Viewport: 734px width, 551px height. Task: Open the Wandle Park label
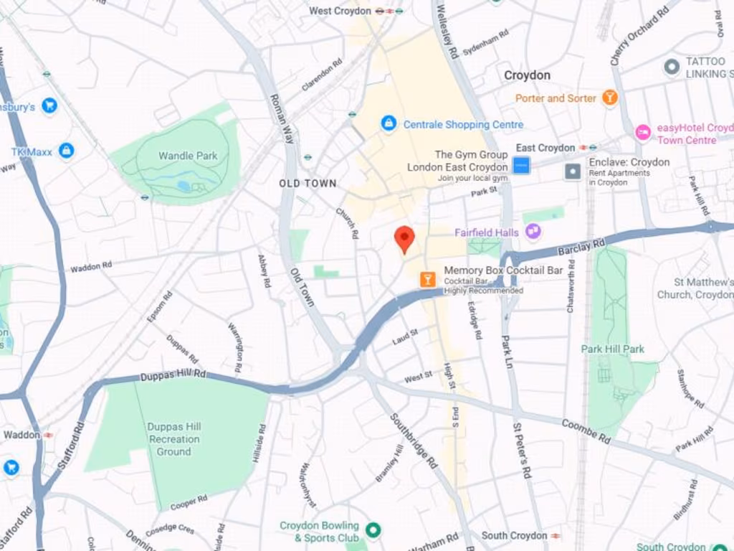tap(188, 156)
